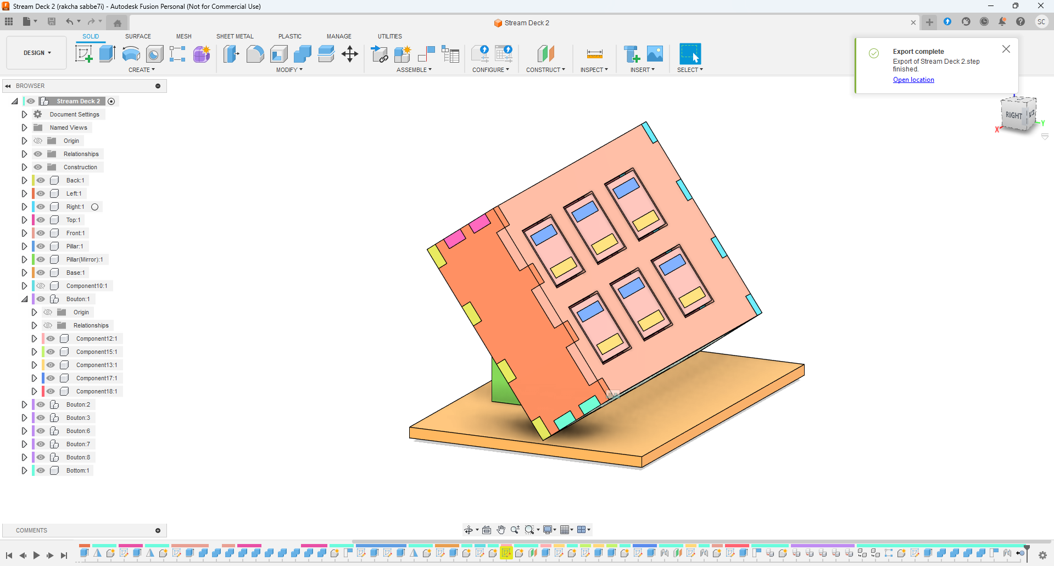This screenshot has height=566, width=1054.
Task: Click the Create Form icon
Action: pyautogui.click(x=202, y=54)
